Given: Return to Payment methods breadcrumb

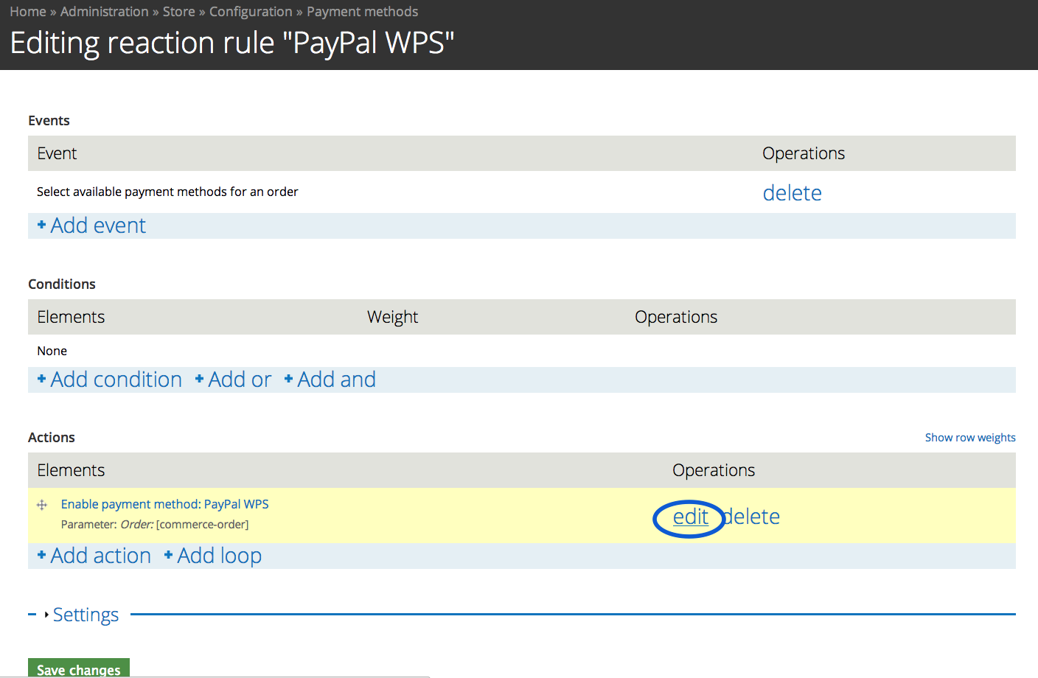Looking at the screenshot, I should pyautogui.click(x=363, y=12).
